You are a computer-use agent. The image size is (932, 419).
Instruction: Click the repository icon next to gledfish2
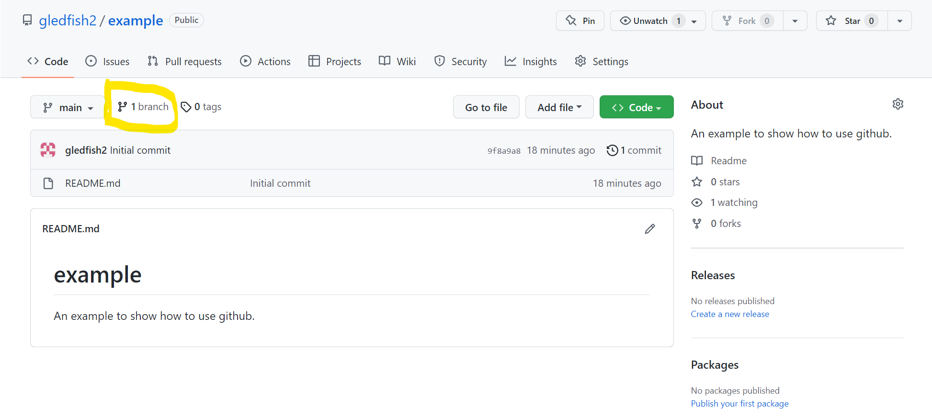pyautogui.click(x=28, y=20)
